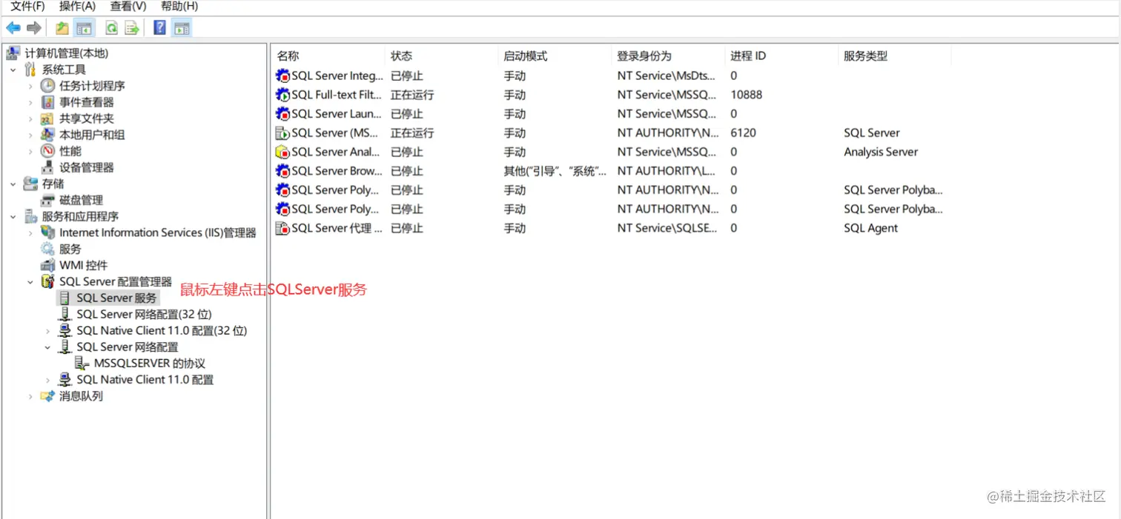This screenshot has height=519, width=1121.
Task: Click the SQL Server Anal... cube icon
Action: (x=282, y=152)
